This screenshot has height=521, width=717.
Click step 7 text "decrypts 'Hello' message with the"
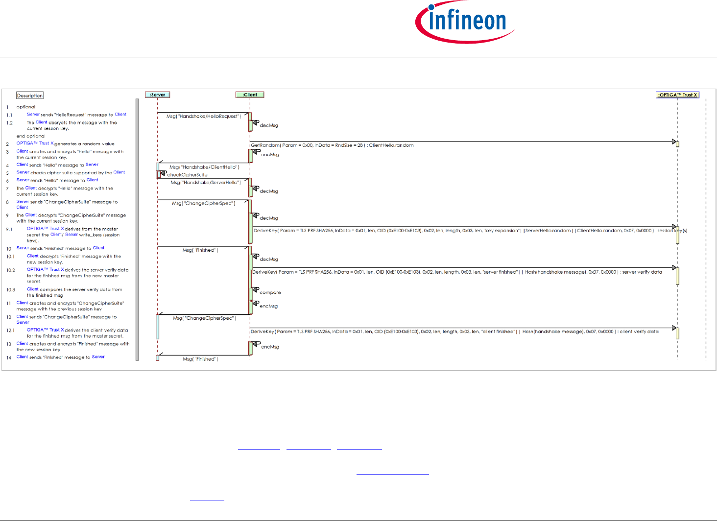pyautogui.click(x=75, y=189)
